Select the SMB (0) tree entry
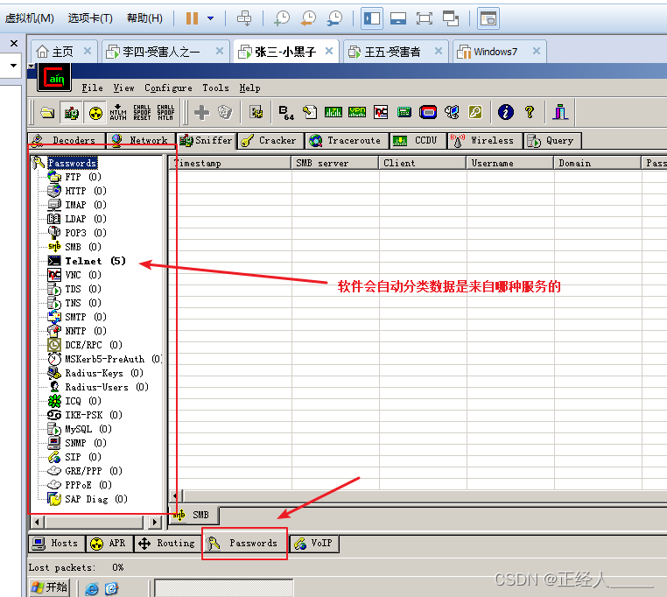Screen dimensions: 667x597 point(83,247)
